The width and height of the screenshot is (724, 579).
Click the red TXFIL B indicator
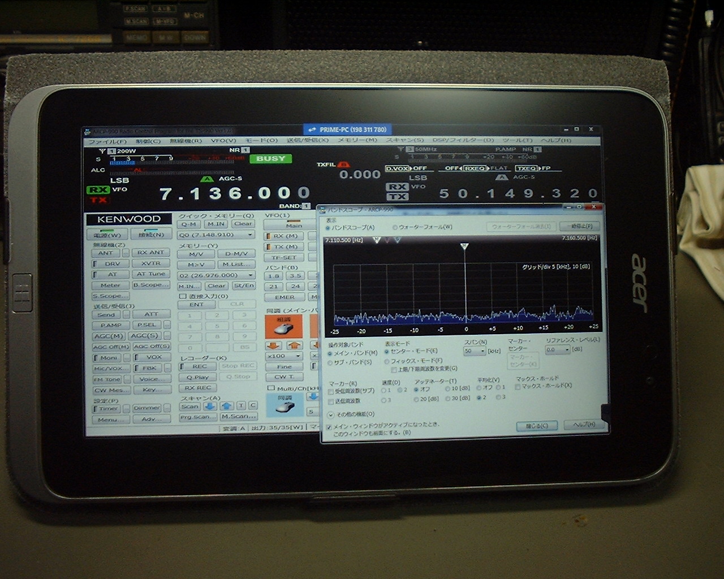click(x=343, y=165)
